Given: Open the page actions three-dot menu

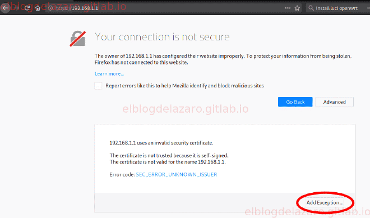Looking at the screenshot, I should click(288, 8).
